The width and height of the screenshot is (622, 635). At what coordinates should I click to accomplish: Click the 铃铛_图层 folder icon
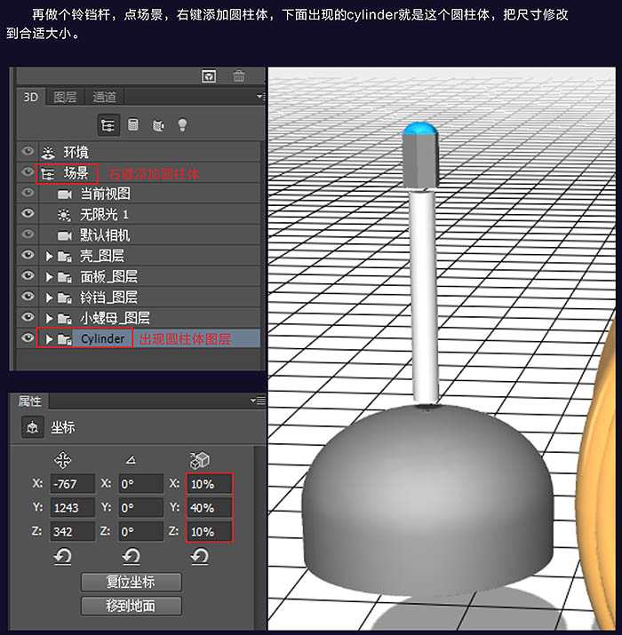(65, 298)
